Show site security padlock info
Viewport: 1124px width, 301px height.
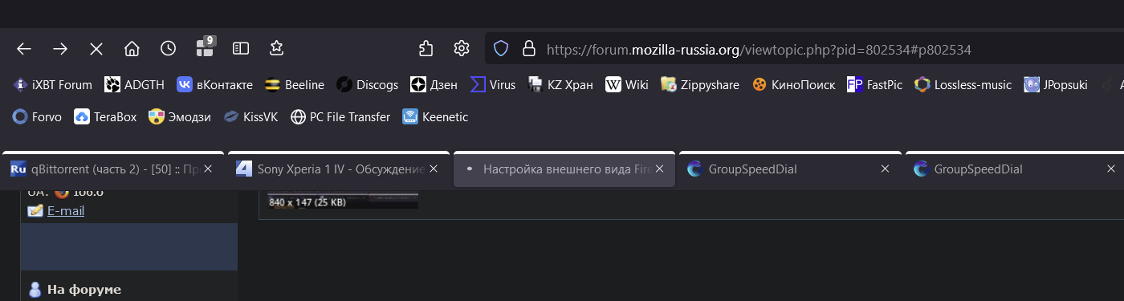tap(529, 49)
